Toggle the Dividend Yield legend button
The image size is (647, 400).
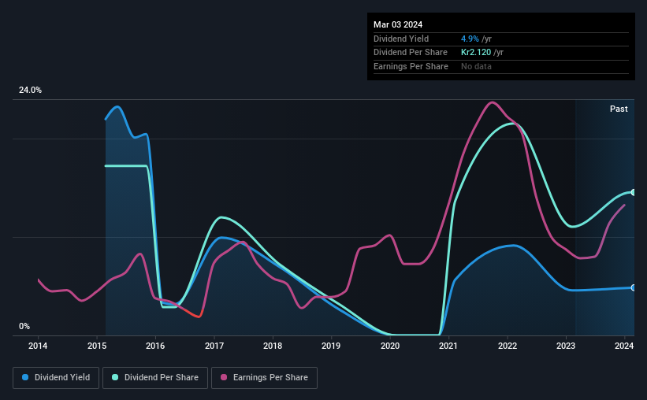(x=56, y=378)
